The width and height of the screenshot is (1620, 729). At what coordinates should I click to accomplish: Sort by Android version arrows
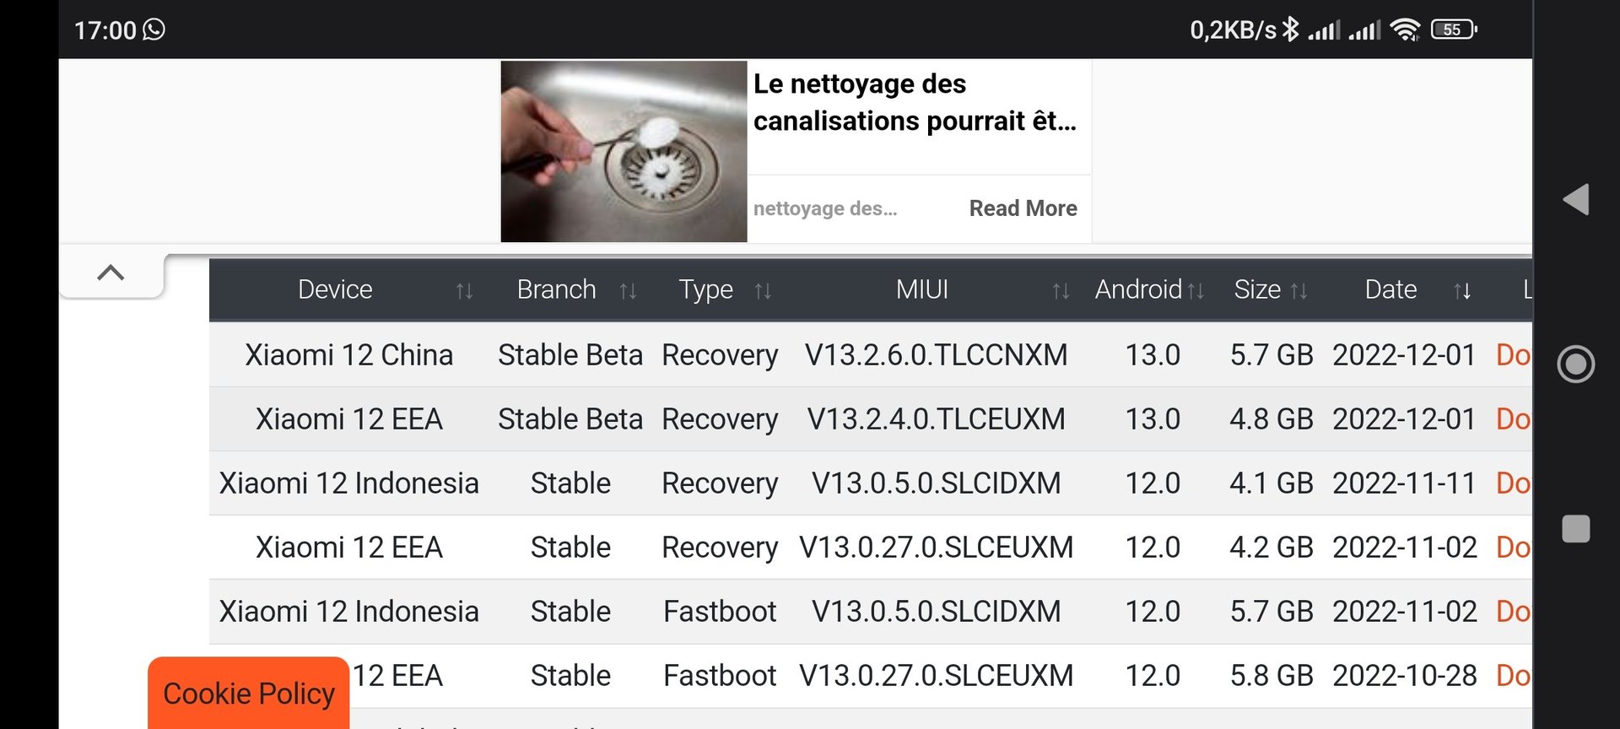(x=1196, y=291)
